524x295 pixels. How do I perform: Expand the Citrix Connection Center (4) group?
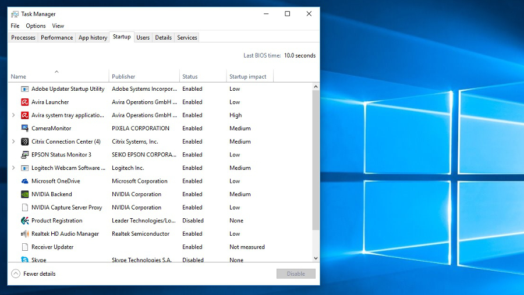pyautogui.click(x=13, y=141)
